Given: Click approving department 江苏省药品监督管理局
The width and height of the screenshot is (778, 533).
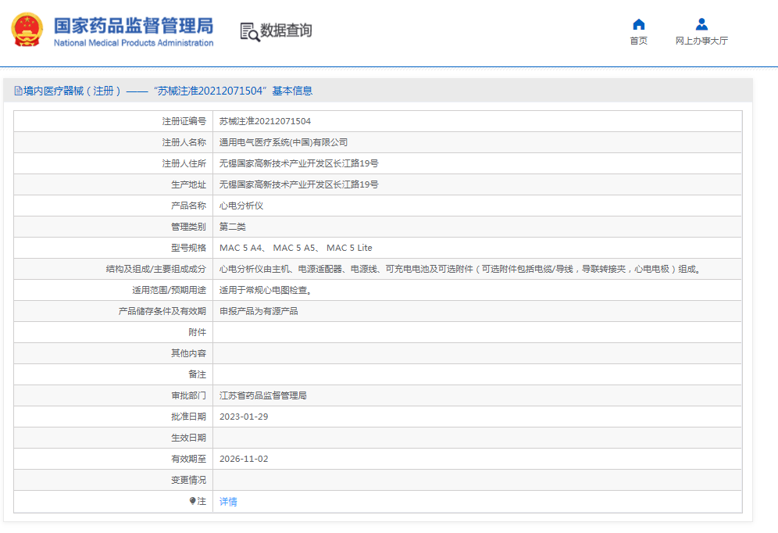Looking at the screenshot, I should tap(262, 395).
